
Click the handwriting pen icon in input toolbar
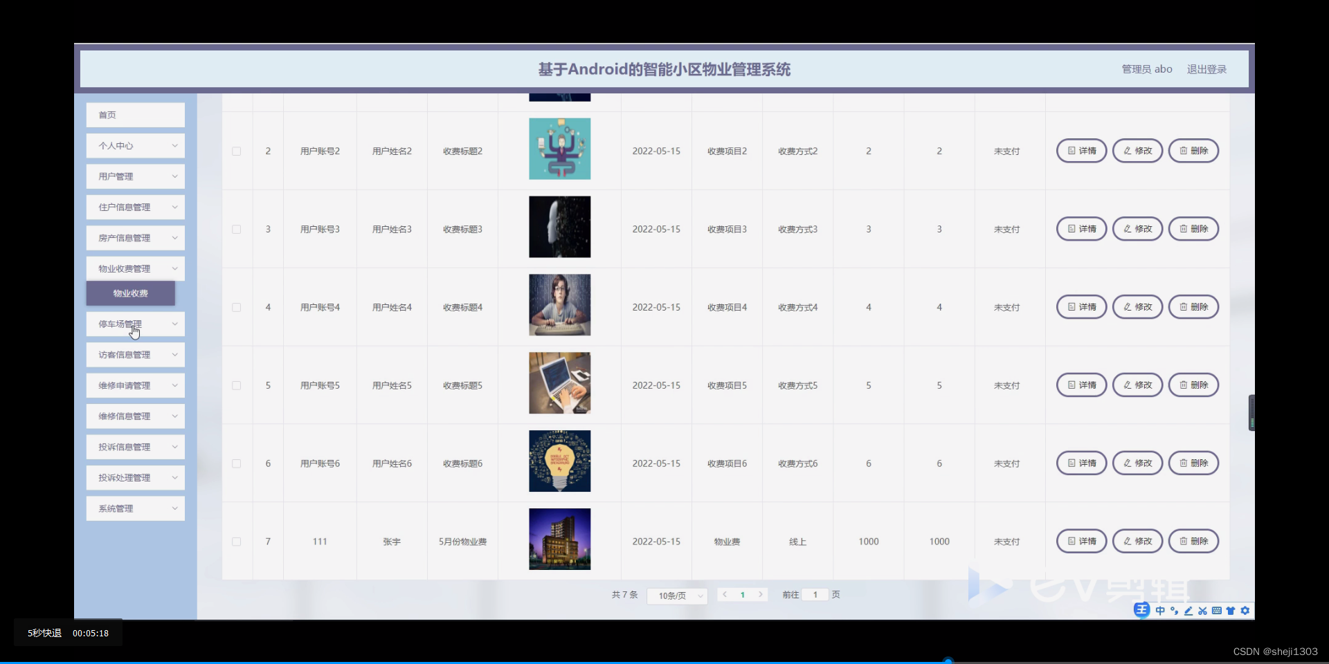point(1188,611)
